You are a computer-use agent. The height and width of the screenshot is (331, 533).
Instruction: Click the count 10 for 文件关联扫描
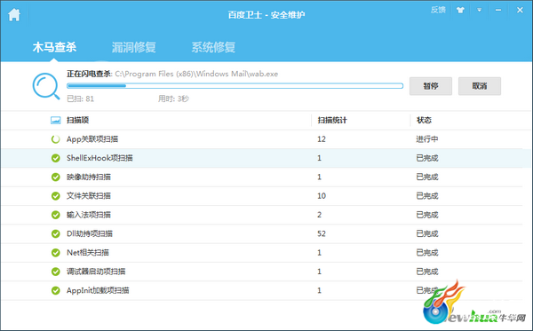(322, 196)
